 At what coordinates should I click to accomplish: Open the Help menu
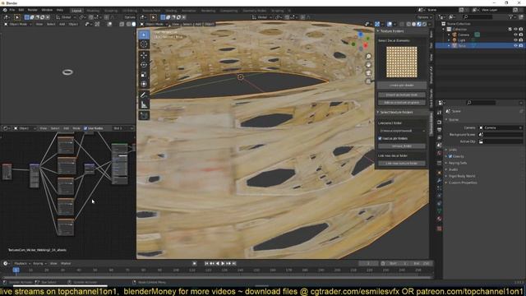60,10
